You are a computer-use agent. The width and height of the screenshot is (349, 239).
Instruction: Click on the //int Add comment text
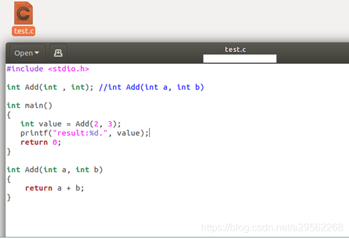151,87
